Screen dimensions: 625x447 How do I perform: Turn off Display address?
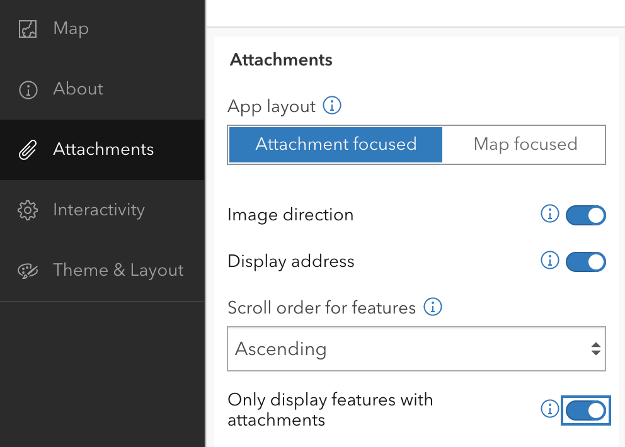point(585,262)
